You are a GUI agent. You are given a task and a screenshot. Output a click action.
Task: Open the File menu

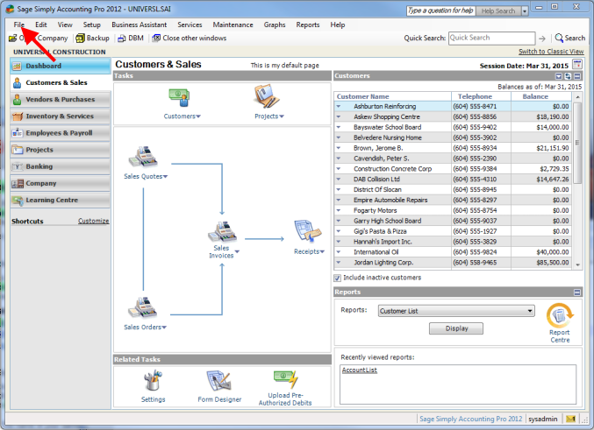19,25
